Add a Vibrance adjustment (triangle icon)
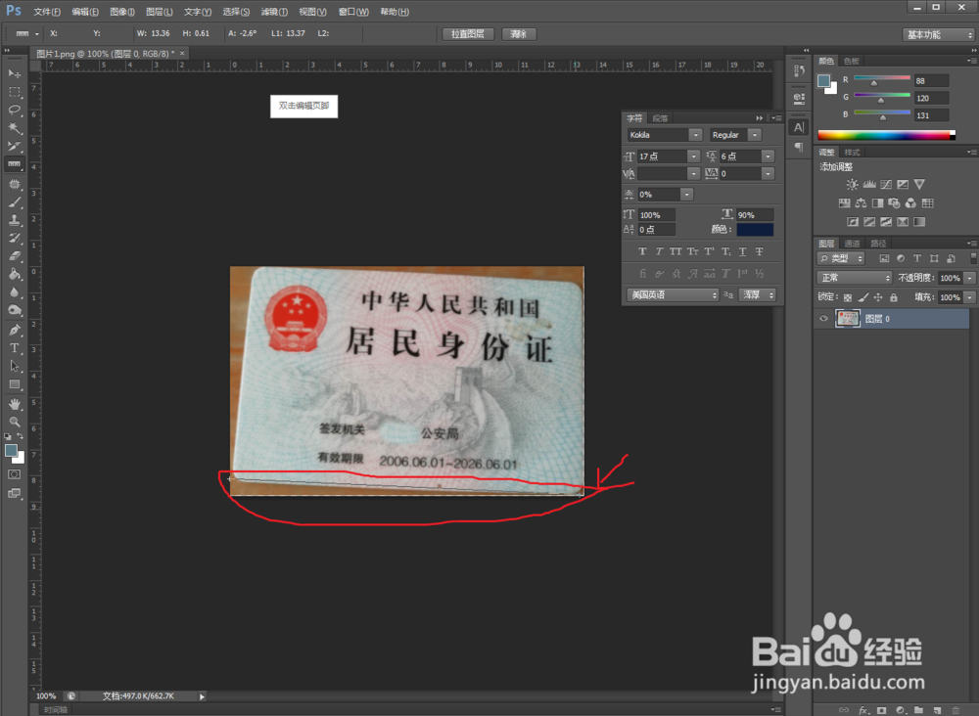Image resolution: width=979 pixels, height=716 pixels. pyautogui.click(x=919, y=184)
